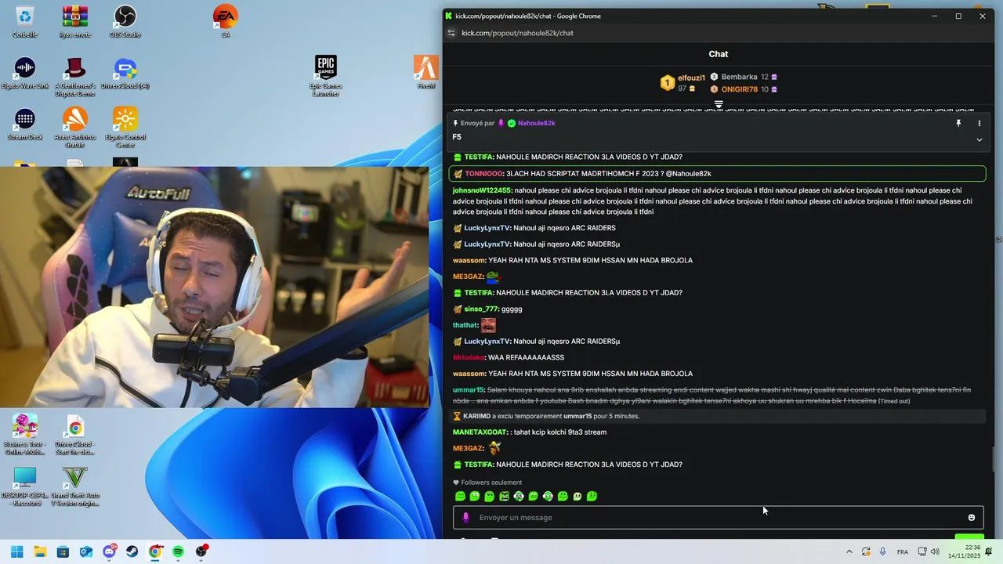Click the gold rank 1 leaderboard badge
The width and height of the screenshot is (1003, 564).
(x=667, y=82)
